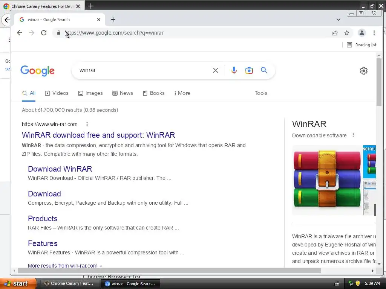Screen dimensions: 386x289
Task: Close the winrar - Google Search tab
Action: 99,20
